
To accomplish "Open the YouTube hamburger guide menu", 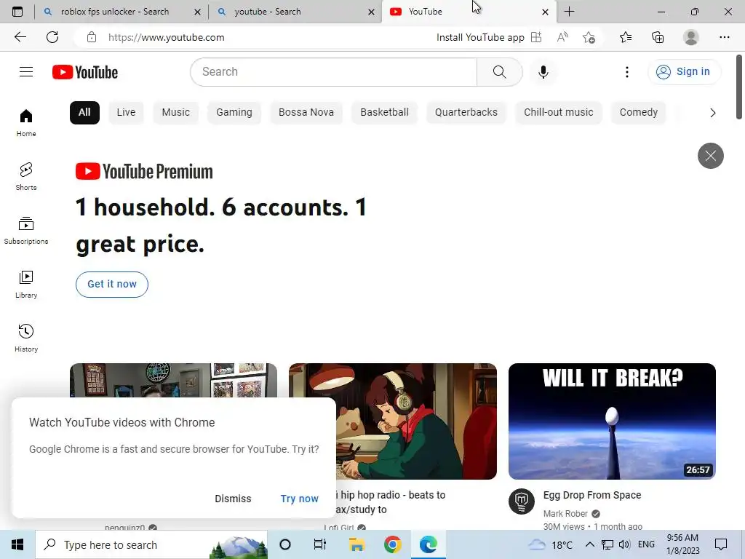I will [26, 72].
